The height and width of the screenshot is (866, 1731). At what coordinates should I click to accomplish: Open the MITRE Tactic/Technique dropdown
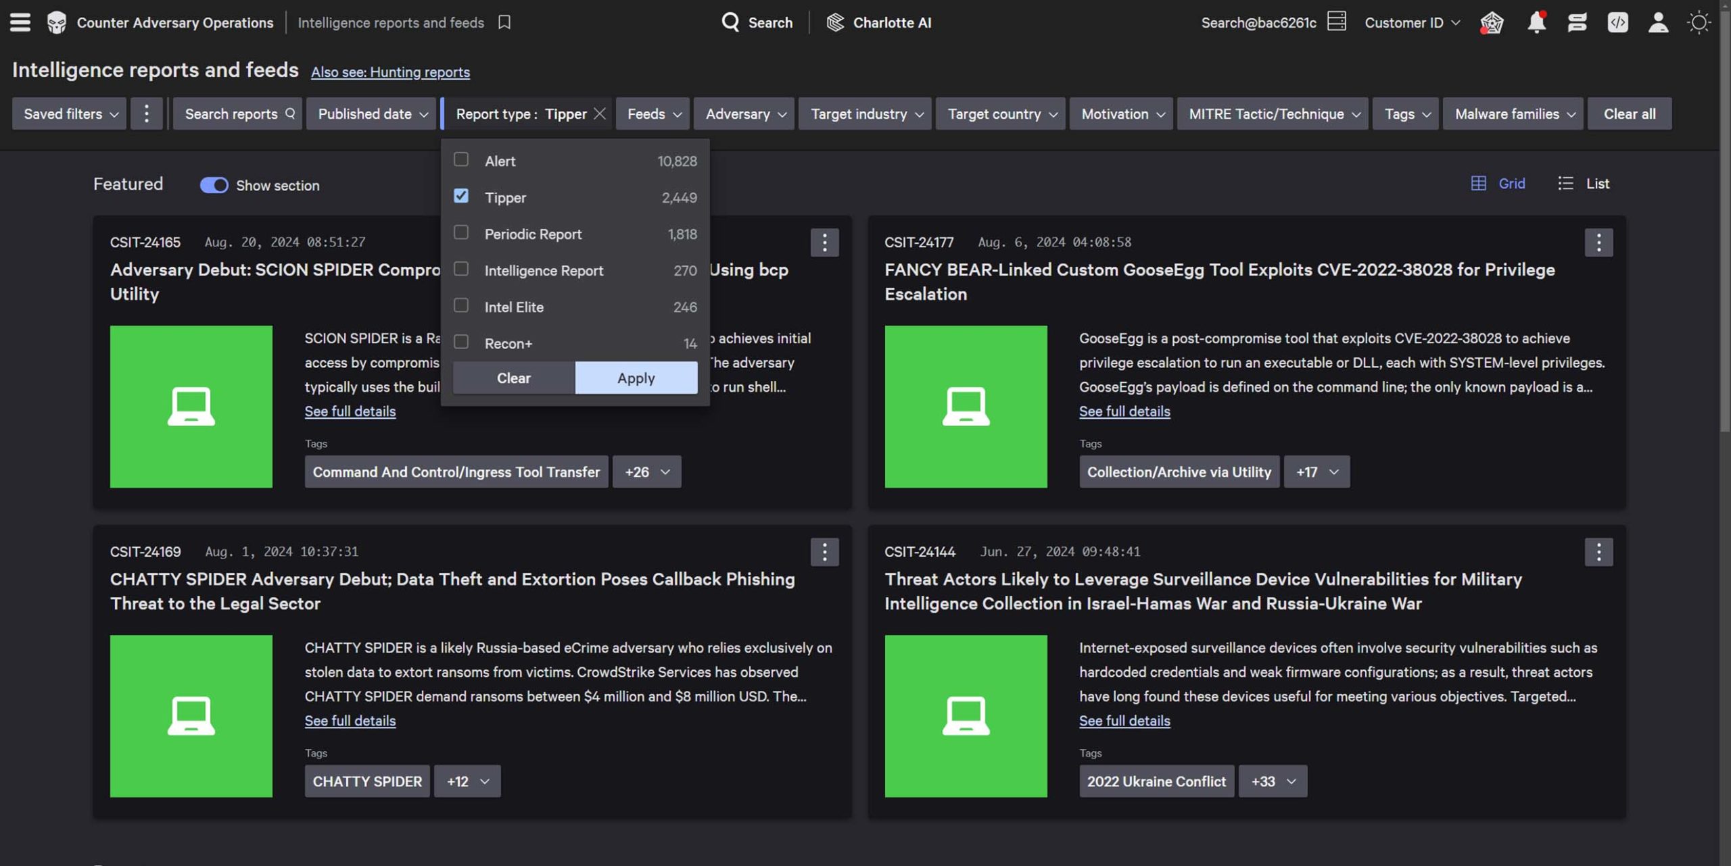tap(1273, 113)
